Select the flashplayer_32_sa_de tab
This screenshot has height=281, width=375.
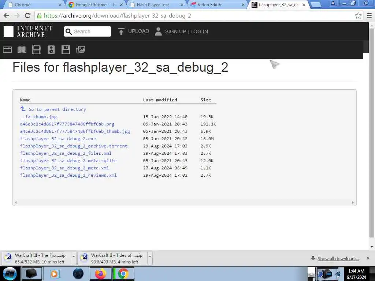click(x=279, y=4)
